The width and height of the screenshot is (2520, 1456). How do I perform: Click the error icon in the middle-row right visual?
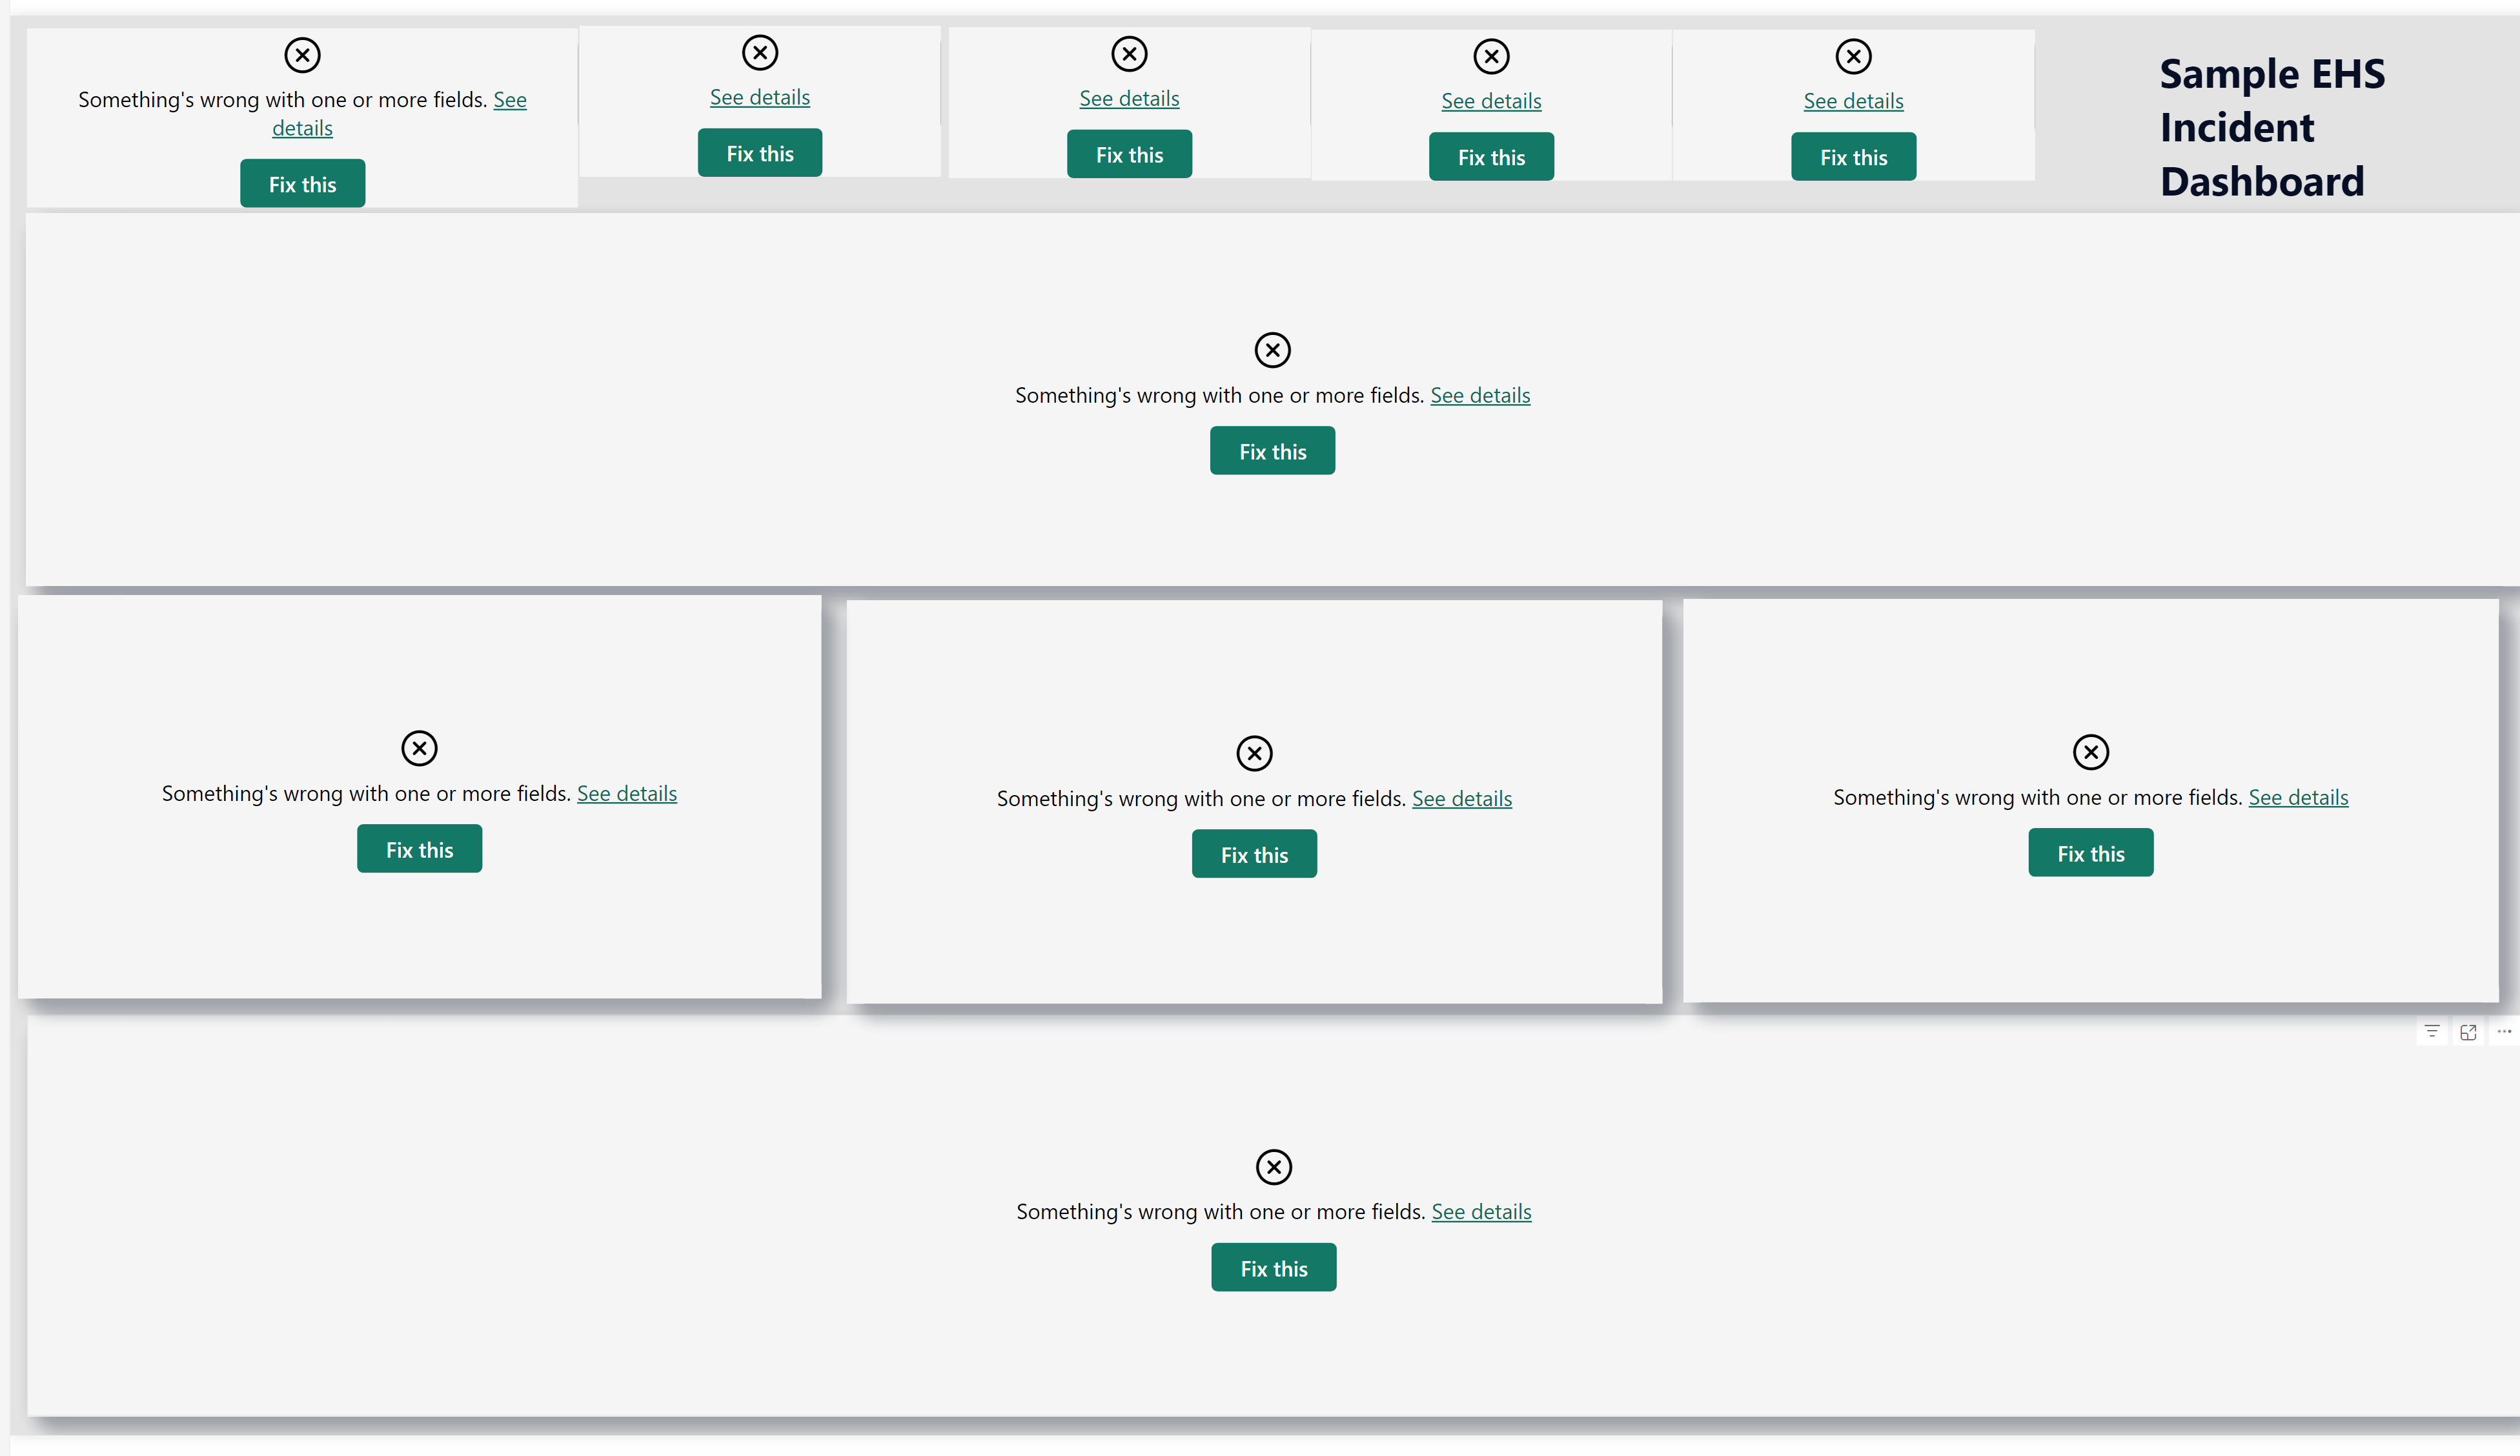pyautogui.click(x=2090, y=752)
